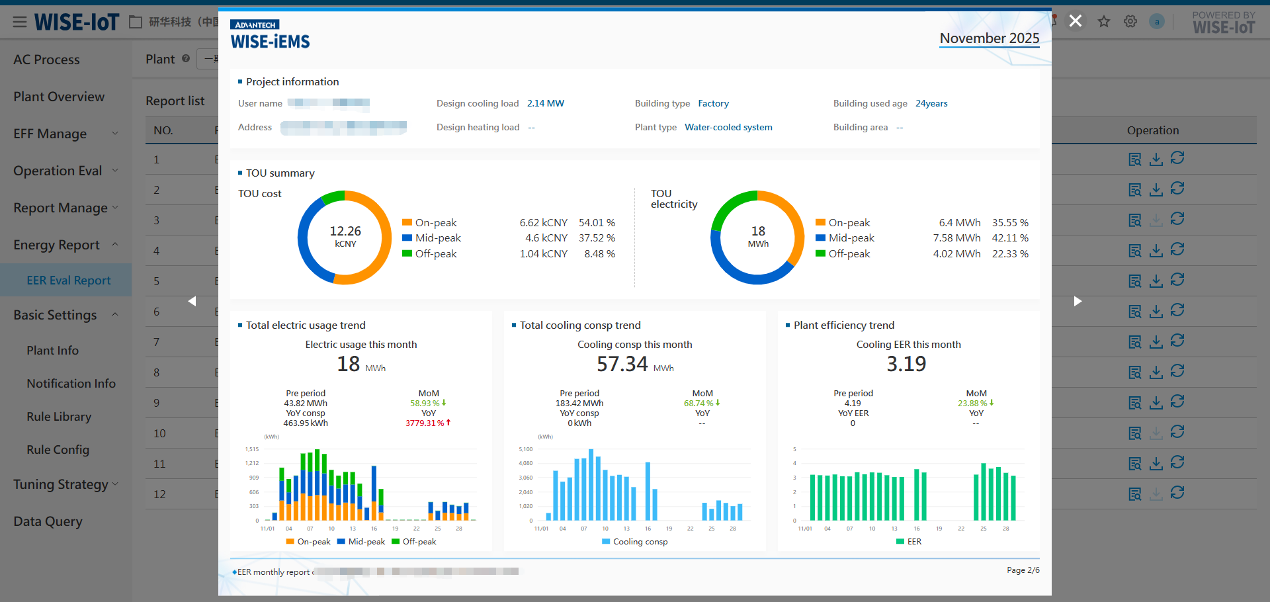Open the settings gear icon
Image resolution: width=1270 pixels, height=602 pixels.
[x=1130, y=22]
